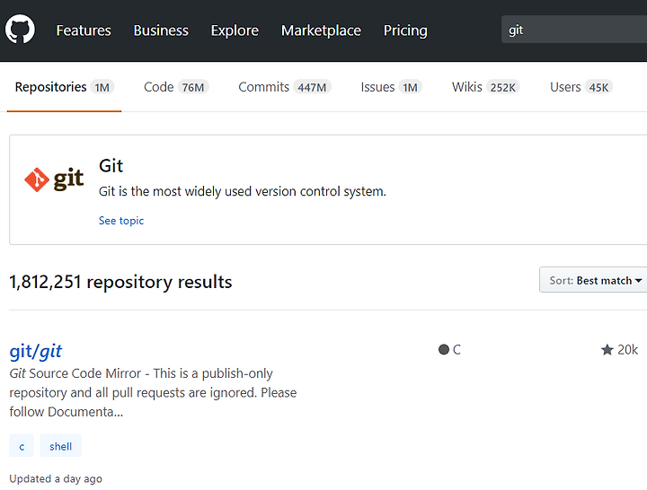This screenshot has height=490, width=647.
Task: Open the Pricing page link
Action: (405, 31)
